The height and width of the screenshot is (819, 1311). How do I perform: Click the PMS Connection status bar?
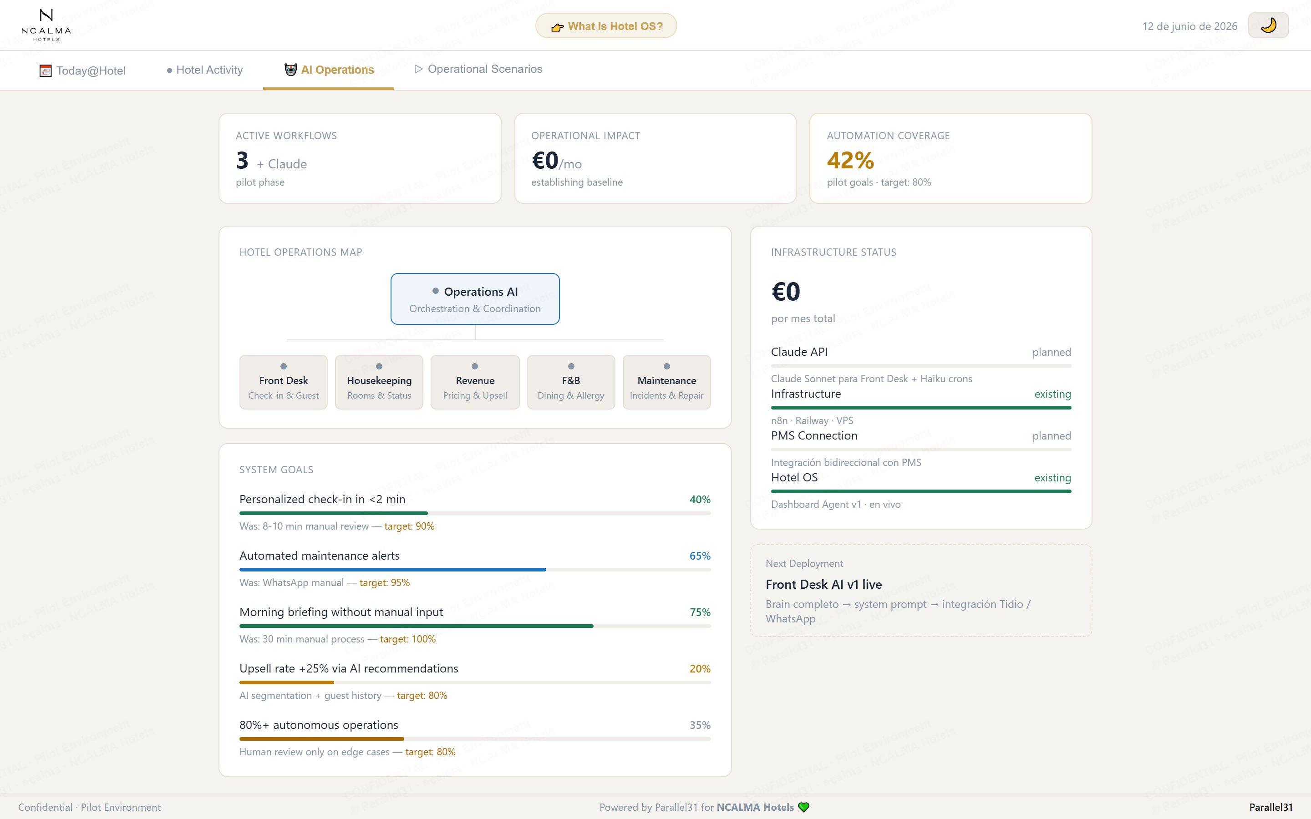point(921,450)
